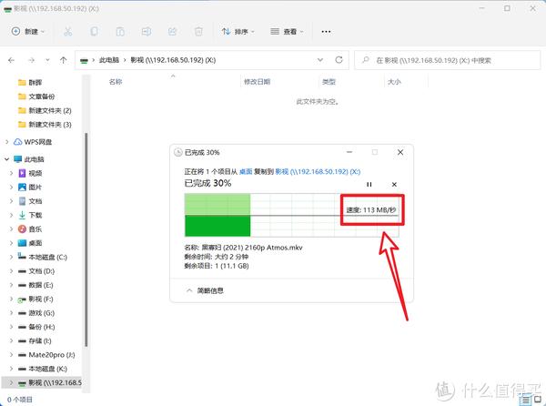Image resolution: width=546 pixels, height=406 pixels.
Task: Minimize the copy progress dialog
Action: pyautogui.click(x=349, y=152)
